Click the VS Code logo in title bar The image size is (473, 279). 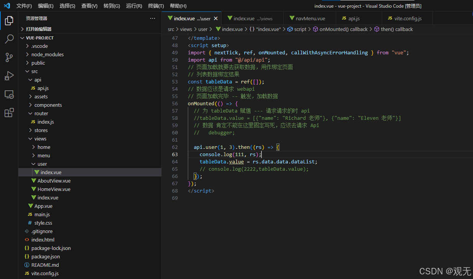pyautogui.click(x=7, y=6)
